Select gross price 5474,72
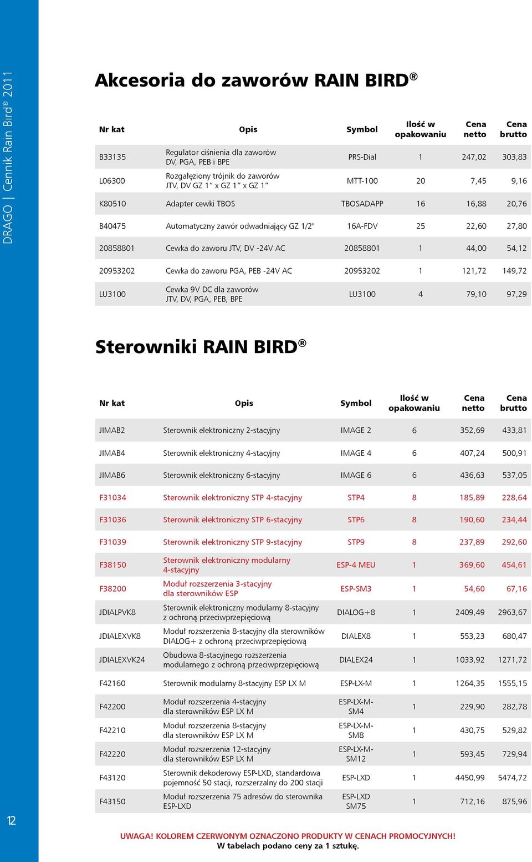532x862 pixels. click(513, 778)
